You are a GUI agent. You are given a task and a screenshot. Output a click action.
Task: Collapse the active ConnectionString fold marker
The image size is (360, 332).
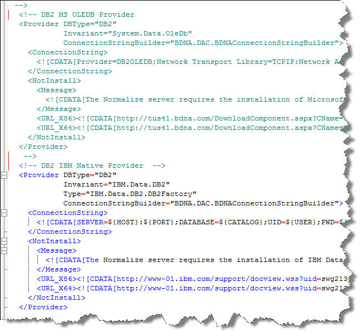click(x=4, y=213)
